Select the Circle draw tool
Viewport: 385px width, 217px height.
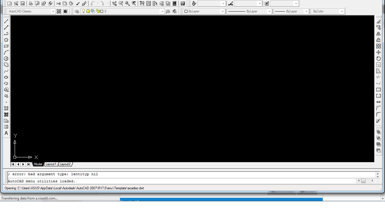point(6,59)
